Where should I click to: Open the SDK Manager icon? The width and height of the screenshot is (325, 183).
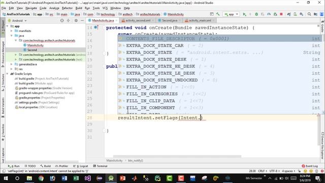(x=301, y=14)
